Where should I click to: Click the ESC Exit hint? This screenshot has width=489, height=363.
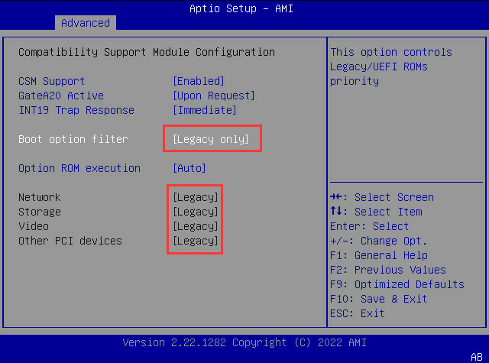click(x=357, y=313)
